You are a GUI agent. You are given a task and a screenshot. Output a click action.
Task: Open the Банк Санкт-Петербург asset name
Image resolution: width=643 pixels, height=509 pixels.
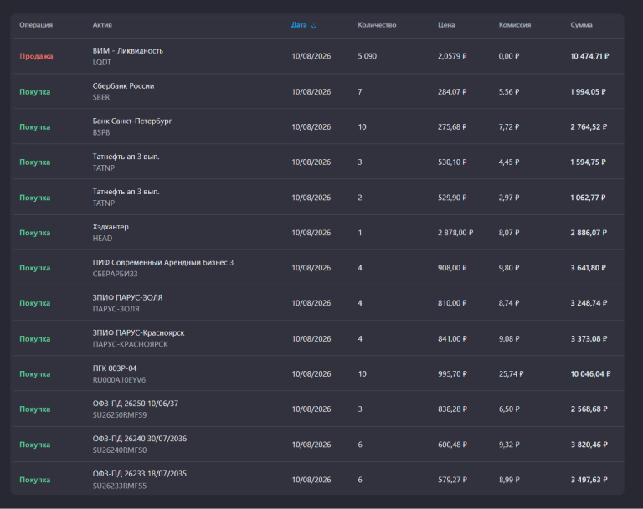pyautogui.click(x=132, y=121)
